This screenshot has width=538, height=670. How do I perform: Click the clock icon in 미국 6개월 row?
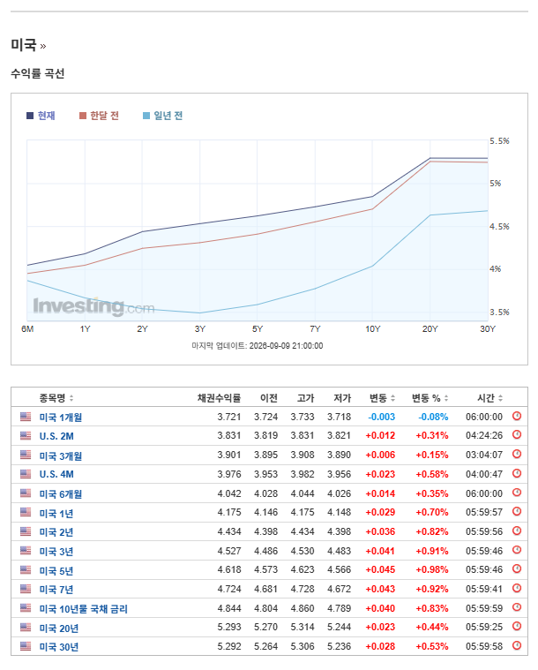click(517, 493)
